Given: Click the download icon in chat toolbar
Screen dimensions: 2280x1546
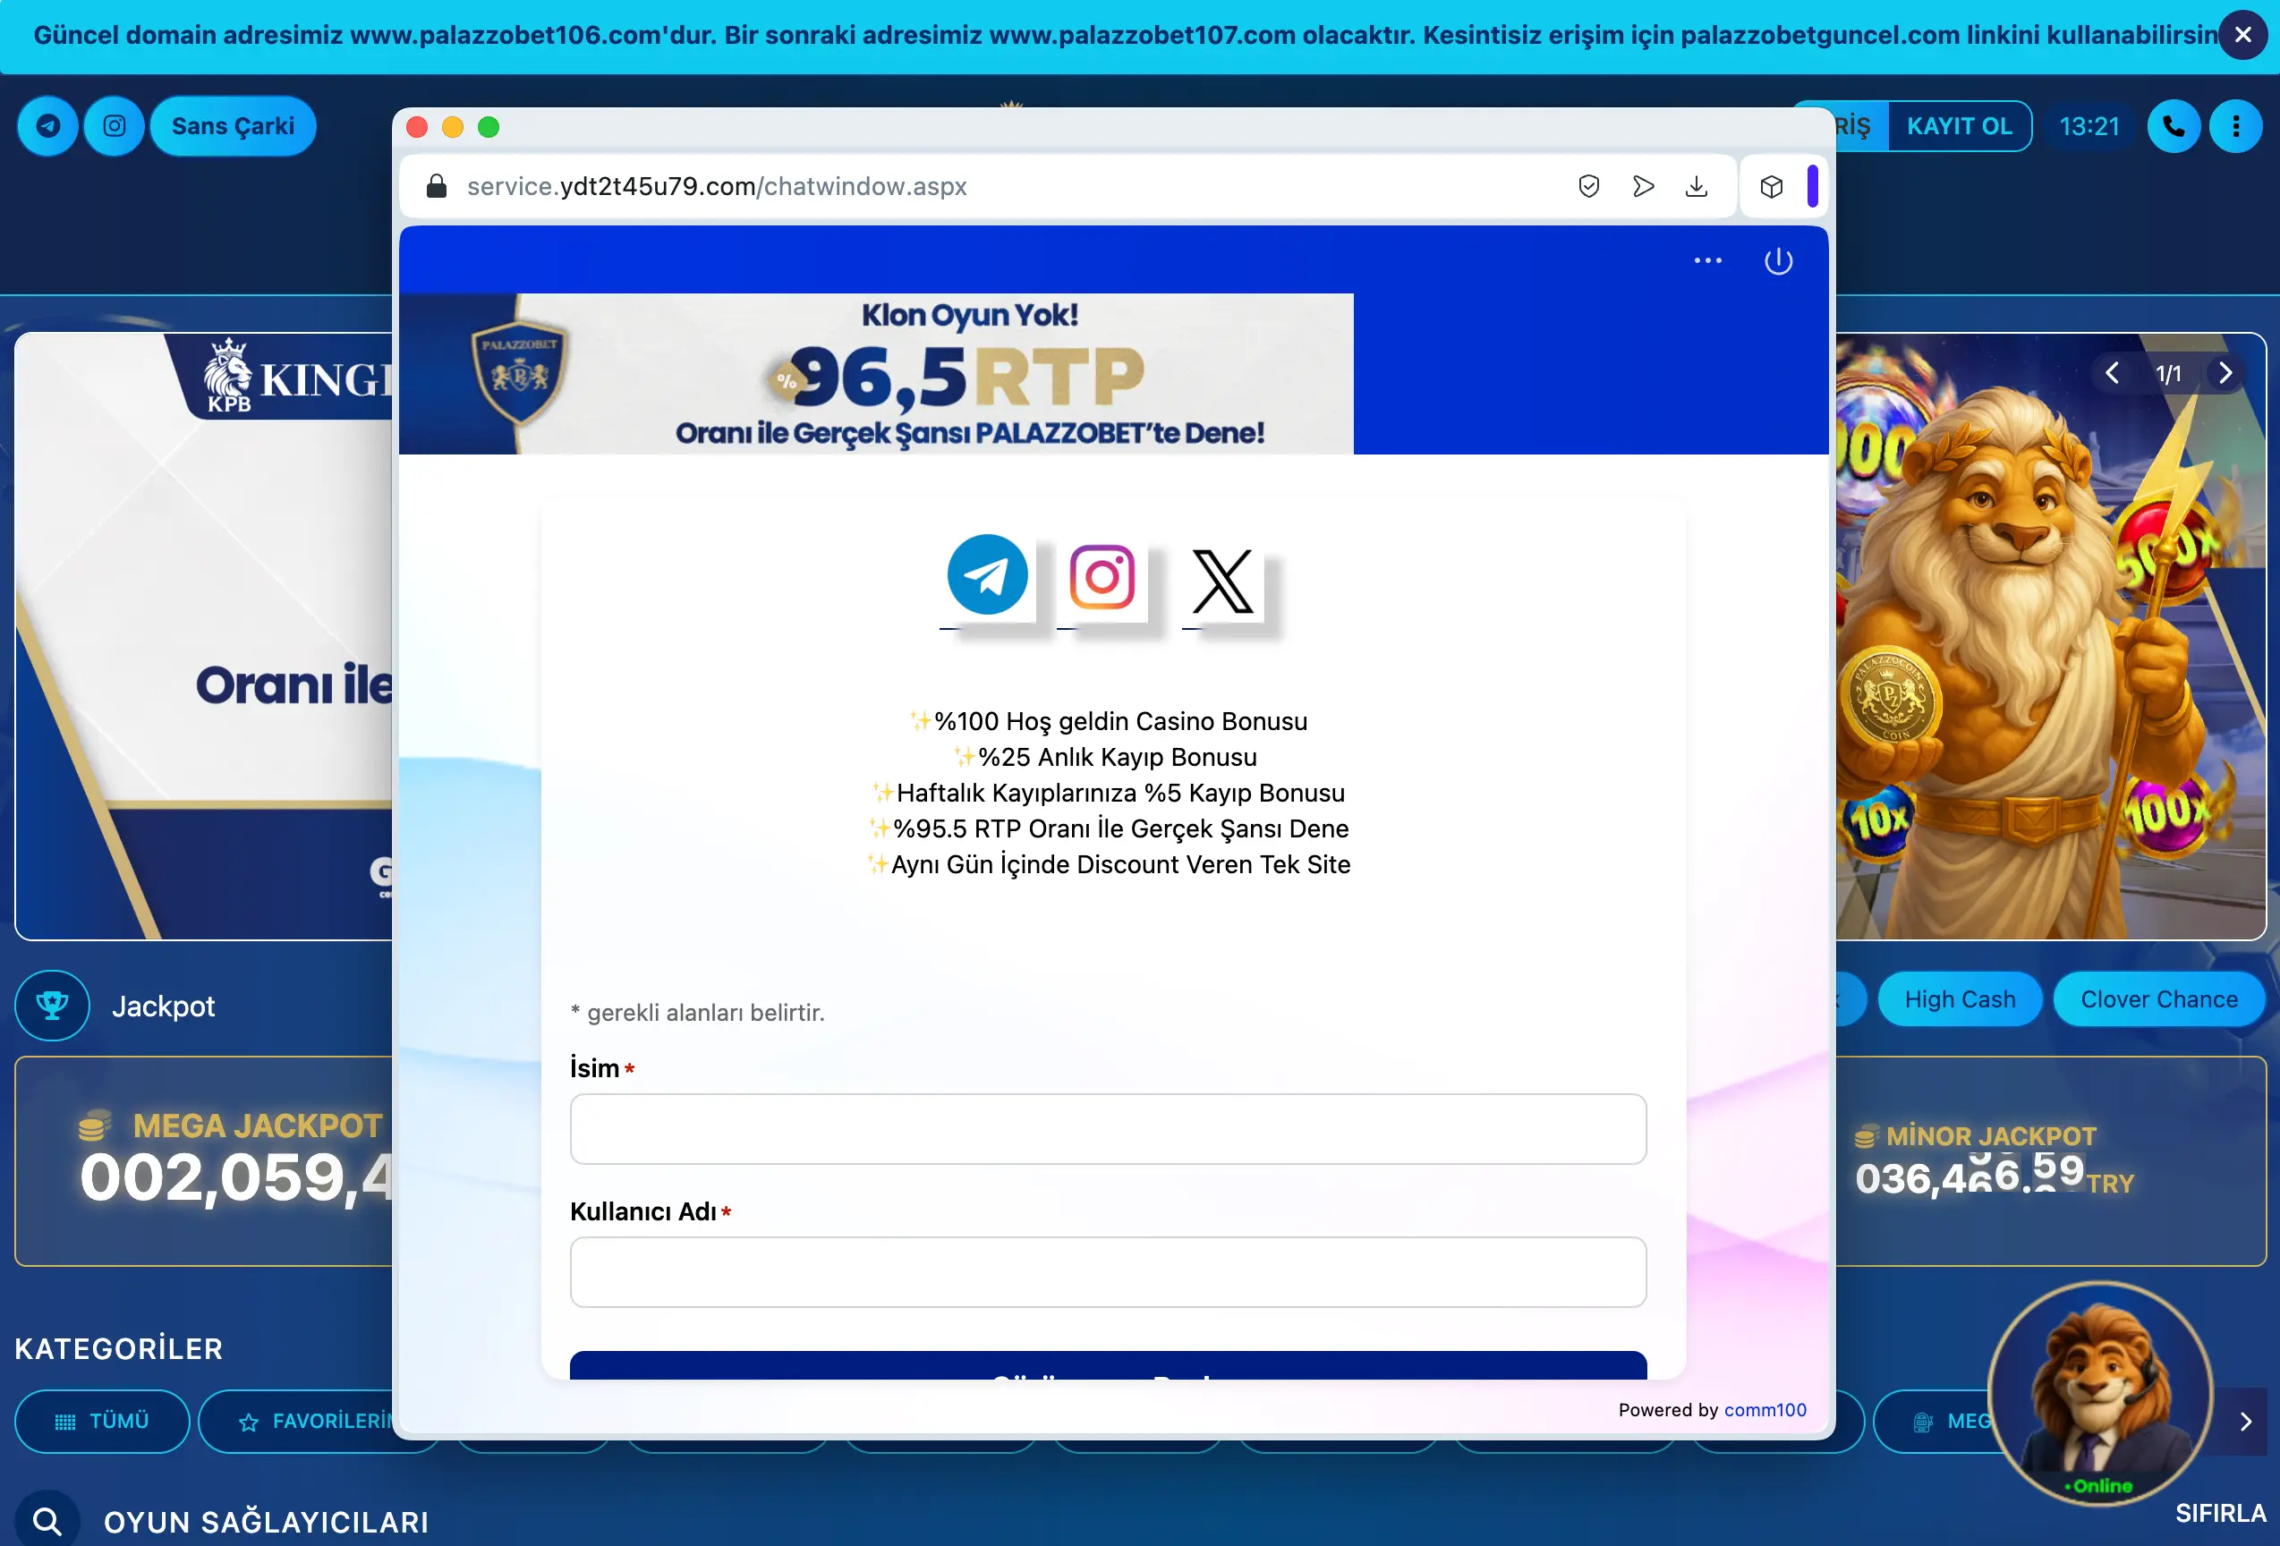Looking at the screenshot, I should (x=1697, y=186).
